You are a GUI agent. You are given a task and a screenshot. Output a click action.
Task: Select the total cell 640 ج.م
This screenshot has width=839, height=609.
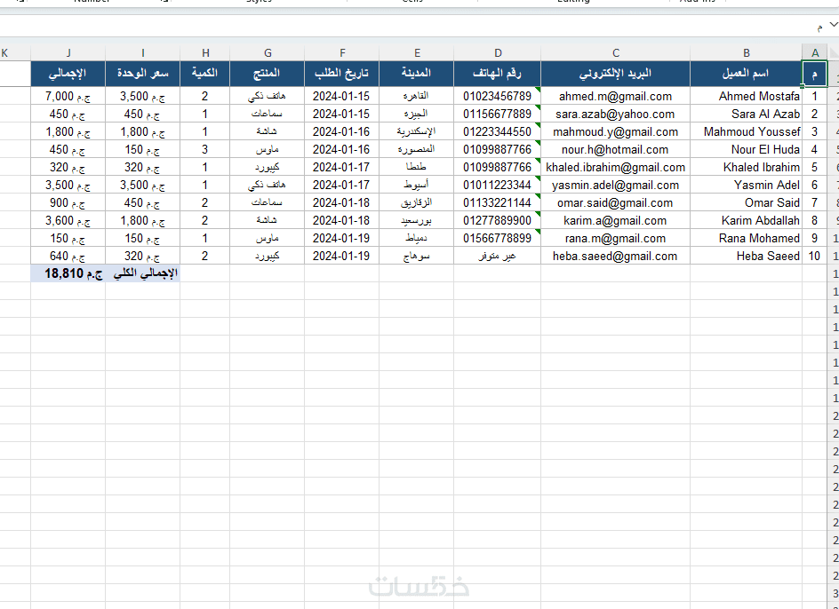[x=68, y=256]
